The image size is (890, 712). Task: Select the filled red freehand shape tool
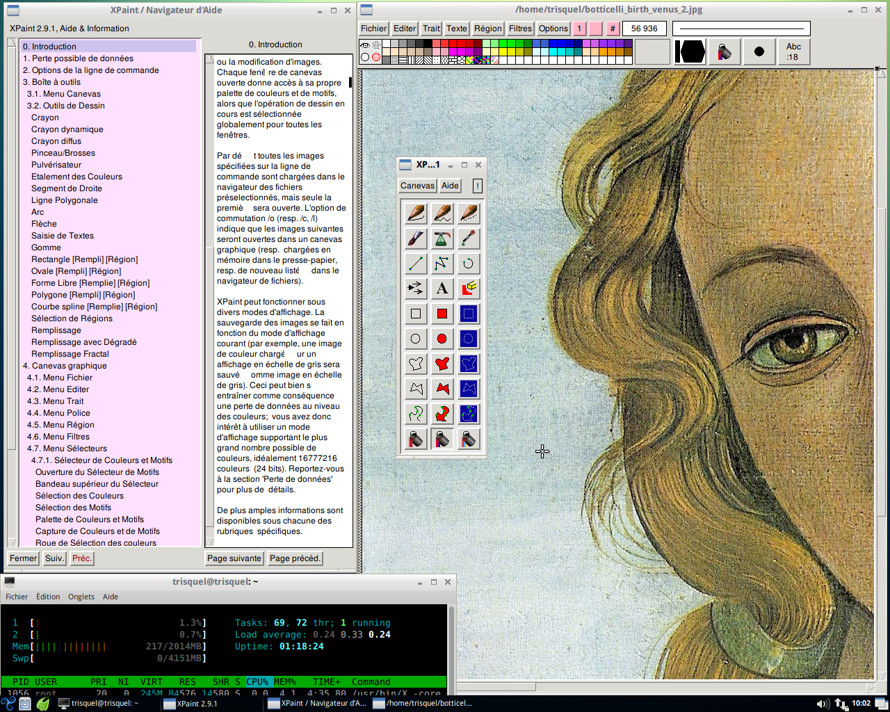point(442,364)
